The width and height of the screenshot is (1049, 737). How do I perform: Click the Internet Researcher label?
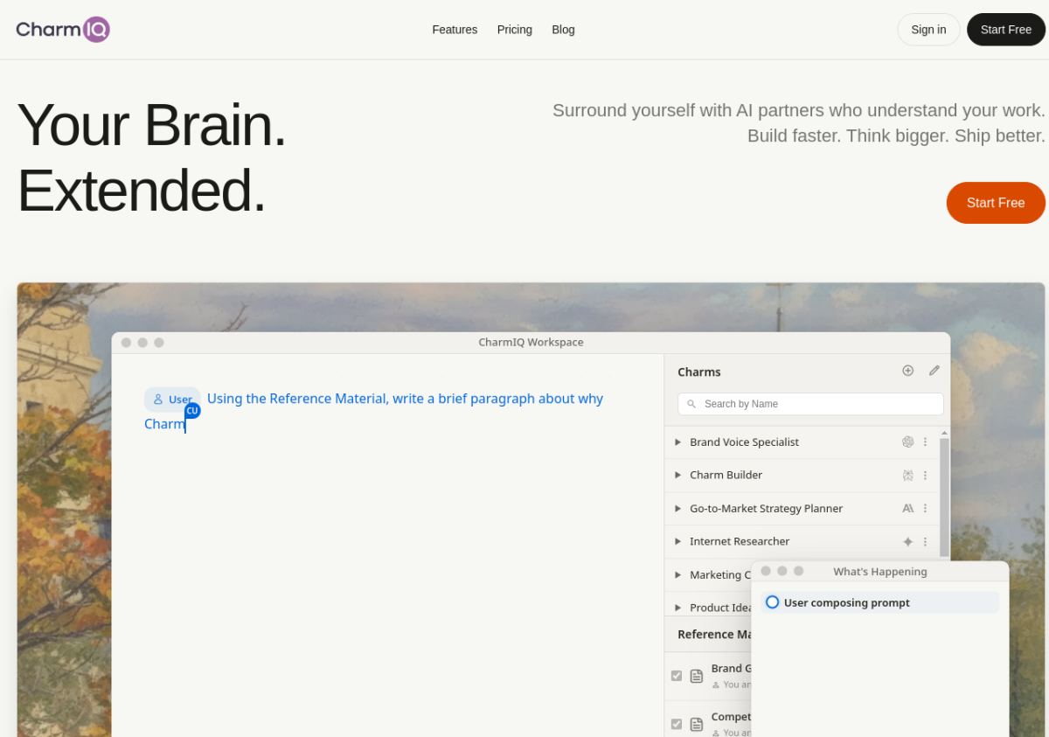(x=740, y=542)
